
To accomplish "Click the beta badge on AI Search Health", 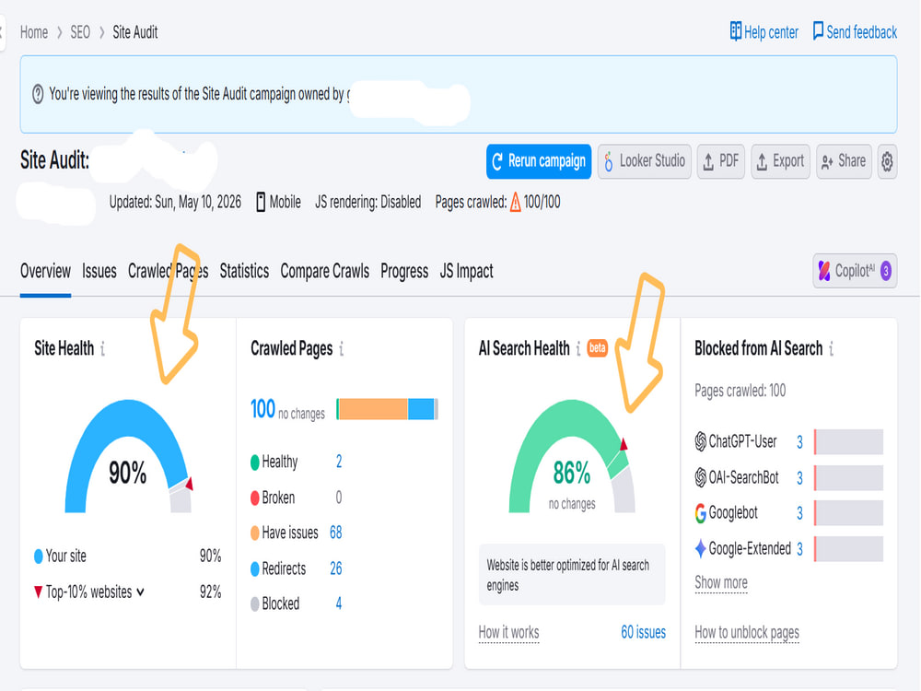I will (x=598, y=348).
